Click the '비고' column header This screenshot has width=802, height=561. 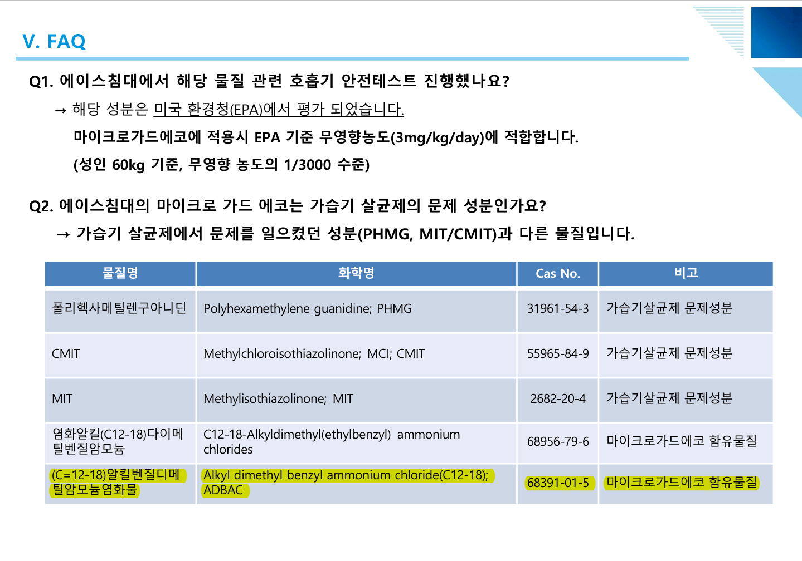click(686, 273)
